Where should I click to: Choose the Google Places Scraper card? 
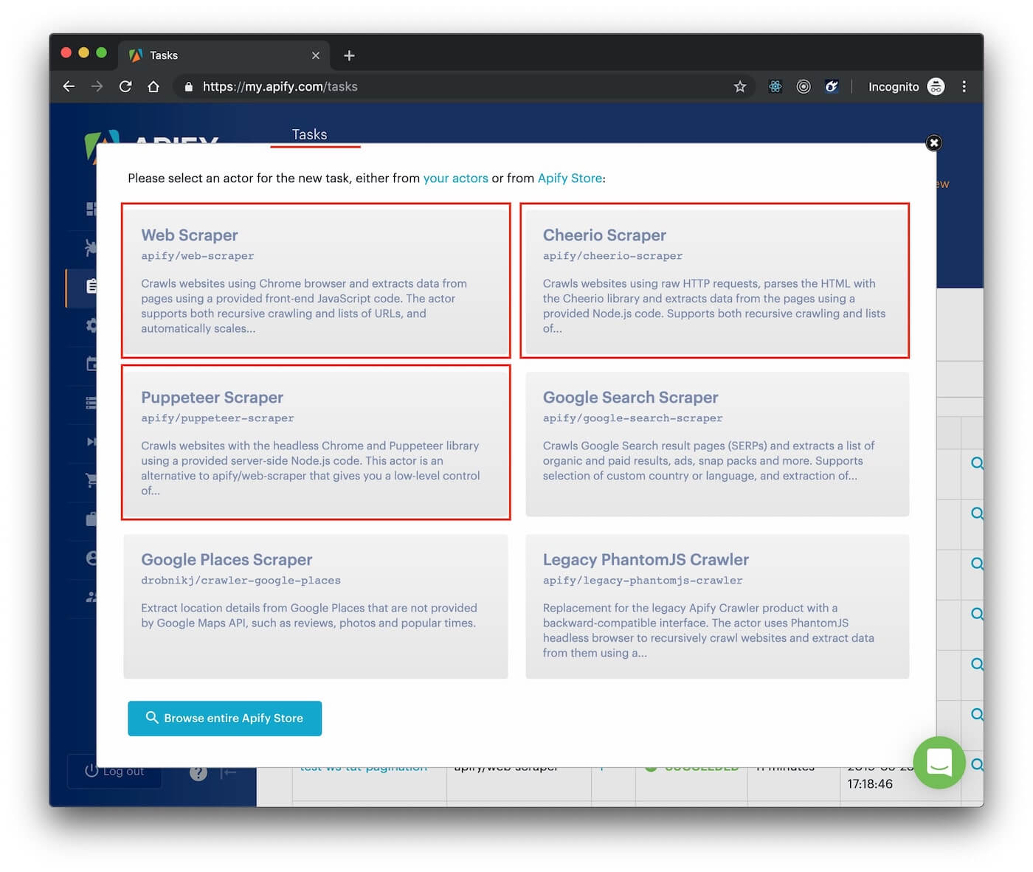pyautogui.click(x=316, y=606)
